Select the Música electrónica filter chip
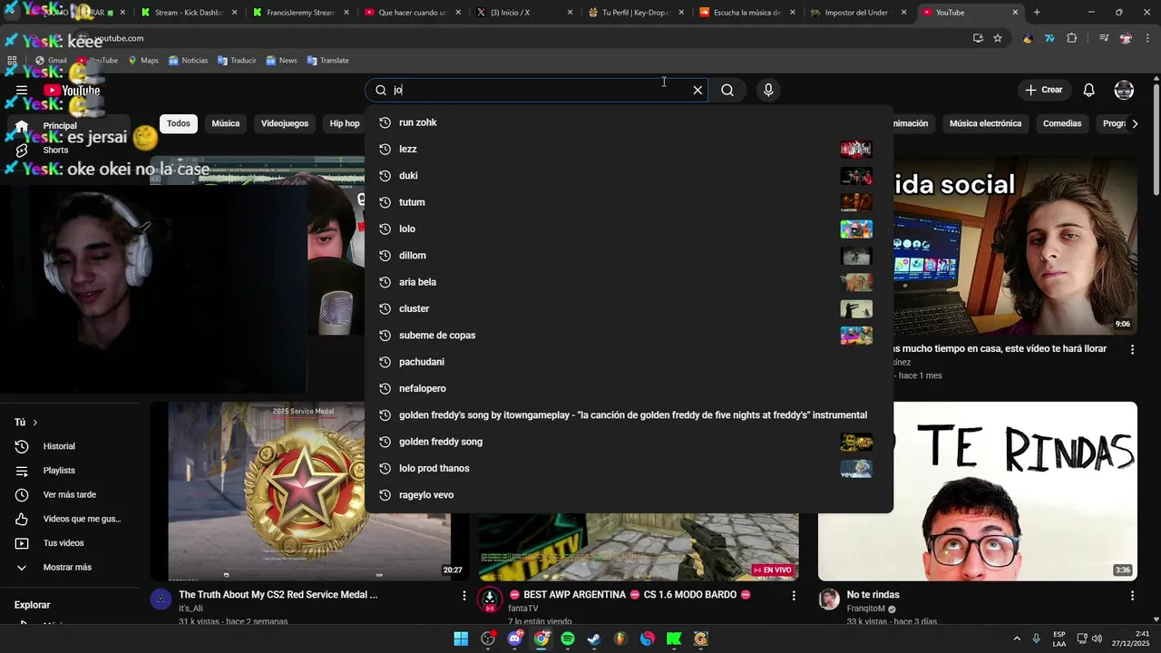1161x653 pixels. pyautogui.click(x=985, y=123)
